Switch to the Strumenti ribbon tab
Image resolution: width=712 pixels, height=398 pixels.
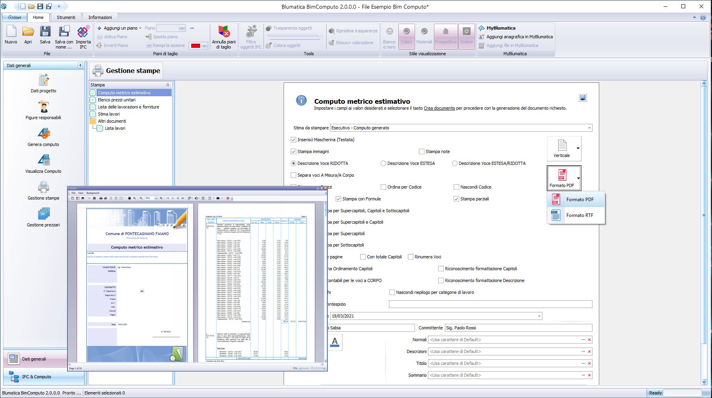click(x=66, y=17)
